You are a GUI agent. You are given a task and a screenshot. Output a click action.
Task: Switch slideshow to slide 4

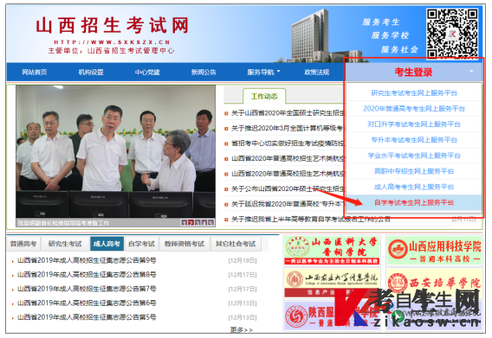[204, 223]
